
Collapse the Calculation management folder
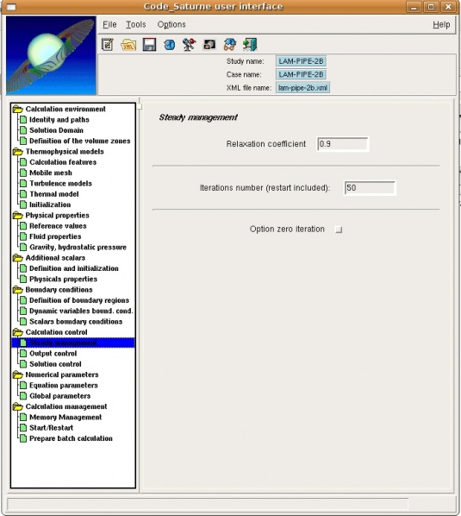point(18,406)
